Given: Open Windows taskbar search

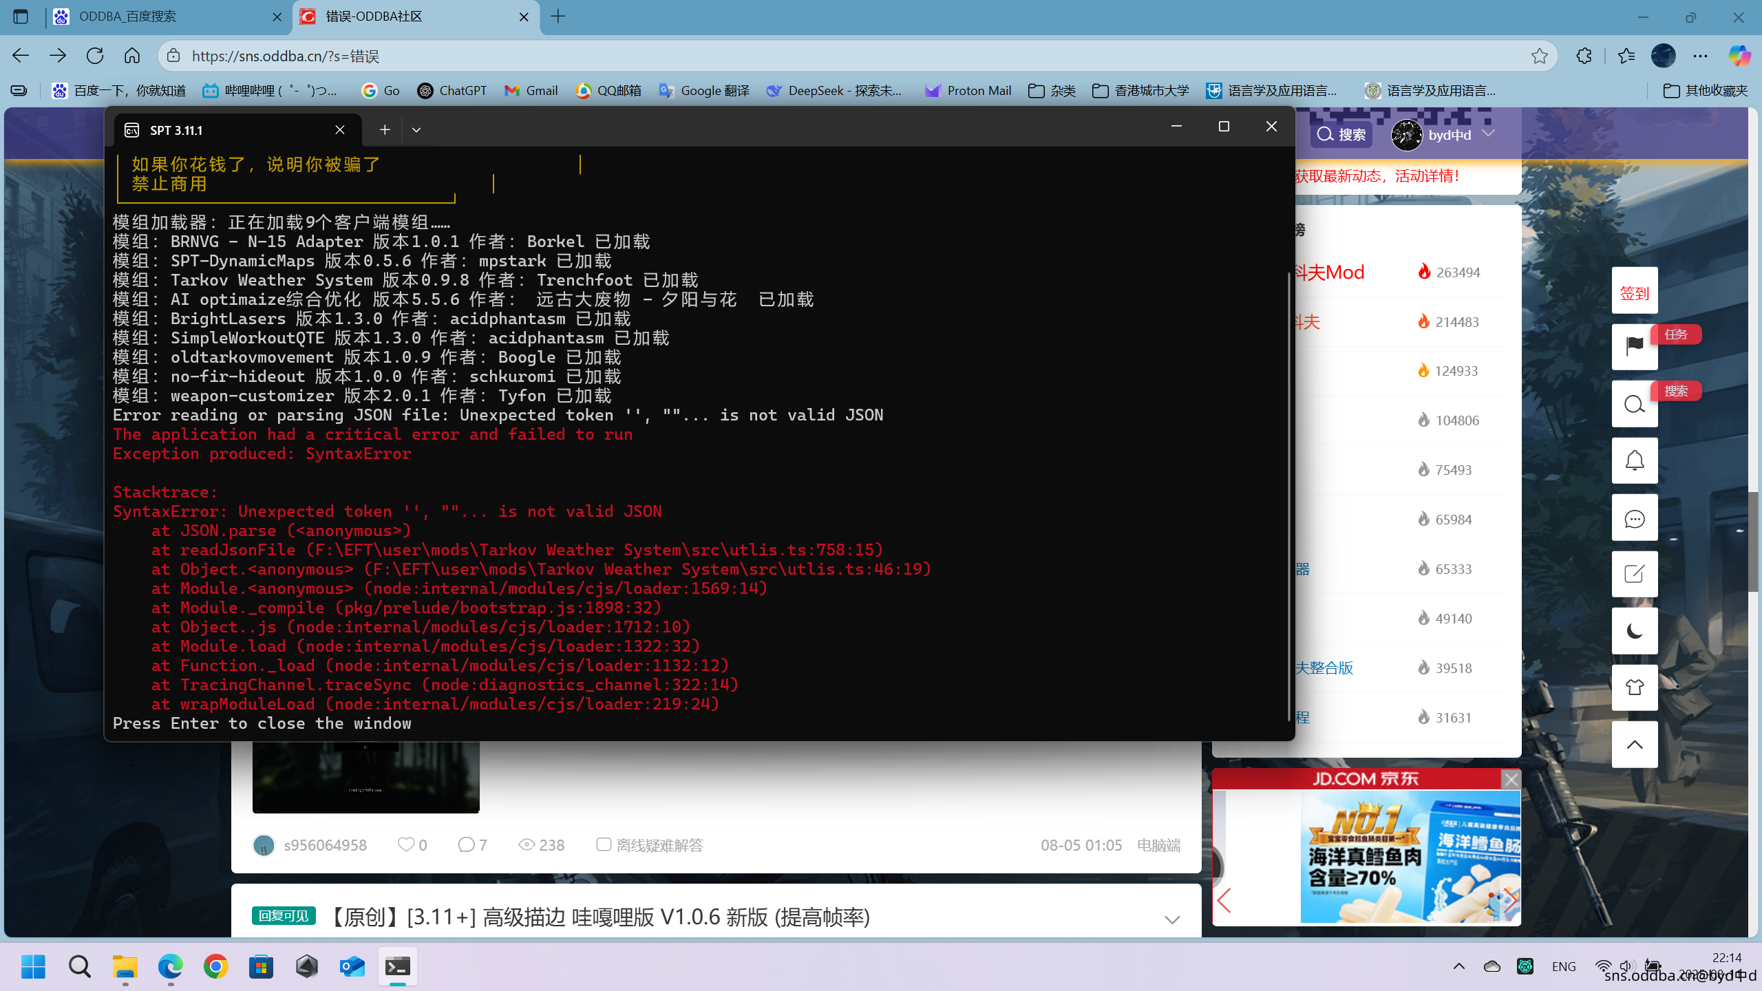Looking at the screenshot, I should pos(79,966).
